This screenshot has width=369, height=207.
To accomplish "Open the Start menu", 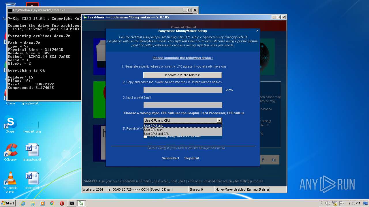I will tap(8, 203).
